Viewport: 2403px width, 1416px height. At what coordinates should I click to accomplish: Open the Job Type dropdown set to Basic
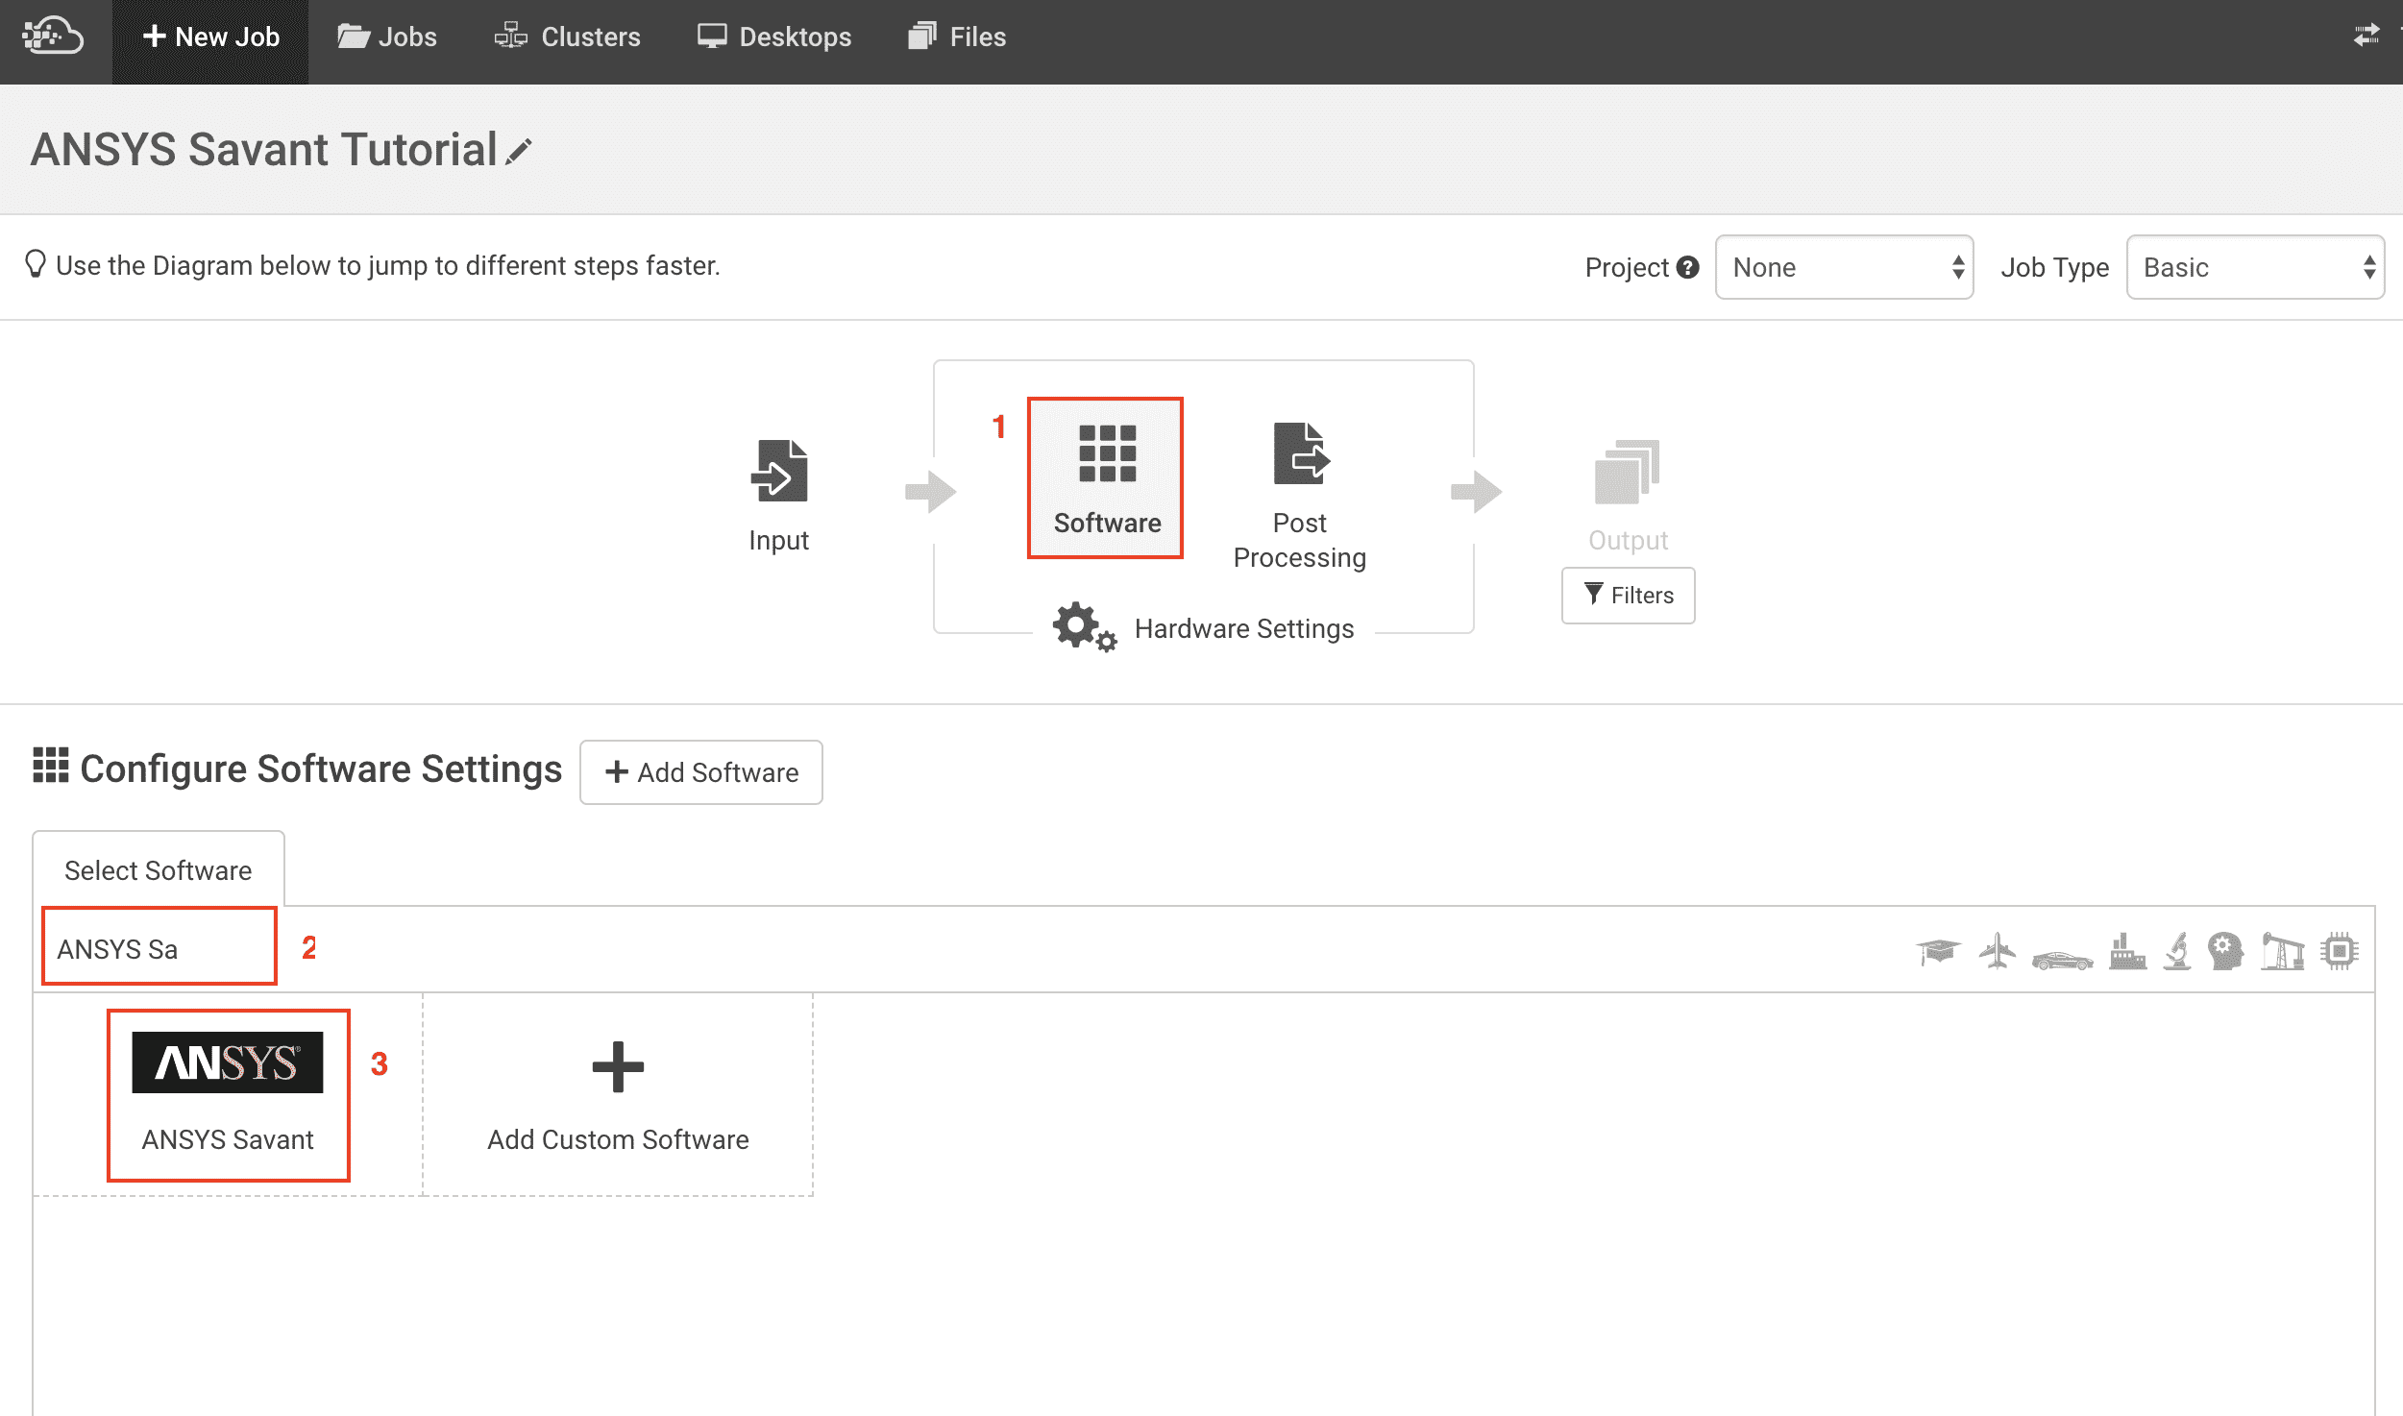(x=2254, y=267)
